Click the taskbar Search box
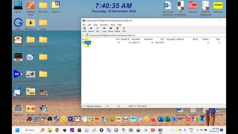Screen dimensions: 238x134 tap(30, 130)
